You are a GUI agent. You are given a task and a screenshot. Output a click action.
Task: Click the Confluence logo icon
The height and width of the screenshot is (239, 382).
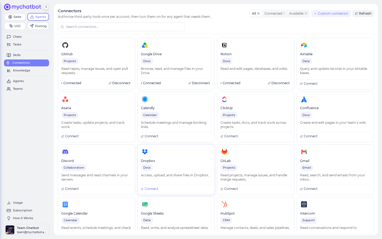click(304, 99)
